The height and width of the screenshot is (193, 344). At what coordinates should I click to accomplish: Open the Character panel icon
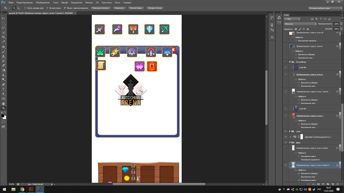tap(272, 37)
